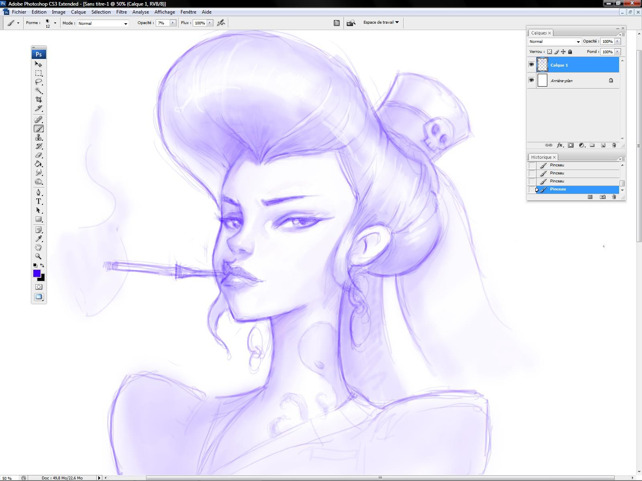Image resolution: width=642 pixels, height=481 pixels.
Task: Select the Paint Bucket tool
Action: pos(39,164)
